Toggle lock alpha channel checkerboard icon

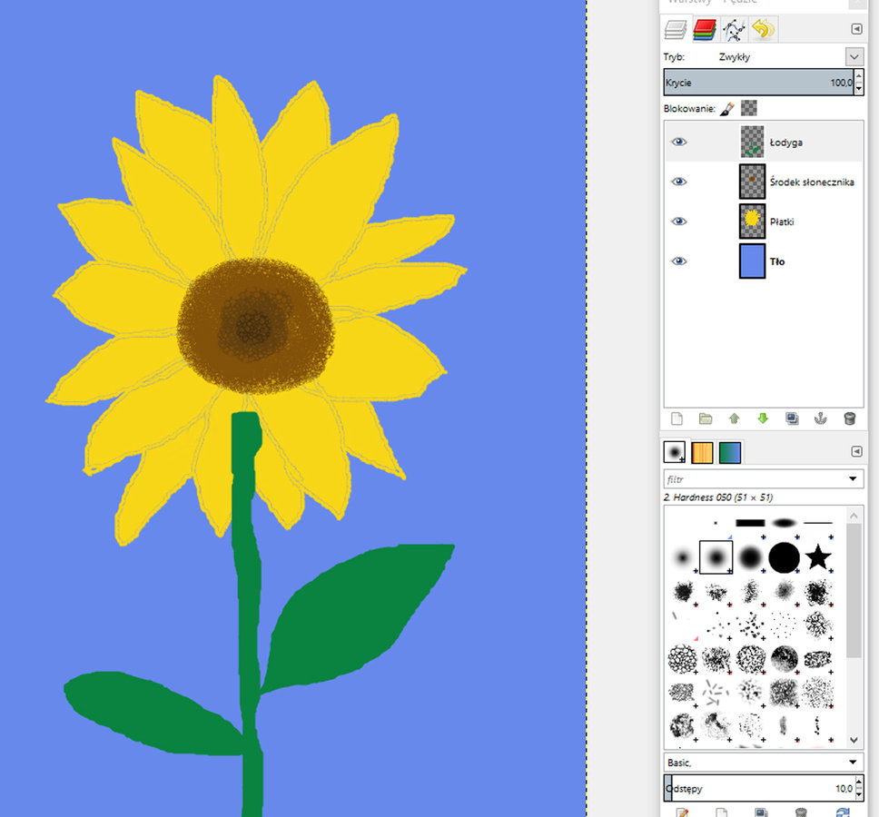pyautogui.click(x=748, y=108)
